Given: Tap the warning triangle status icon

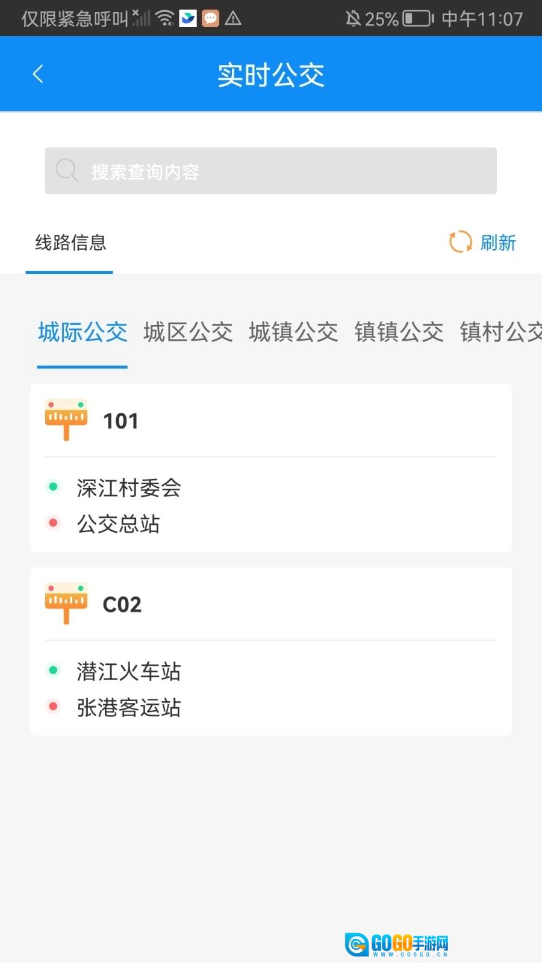Looking at the screenshot, I should [233, 19].
